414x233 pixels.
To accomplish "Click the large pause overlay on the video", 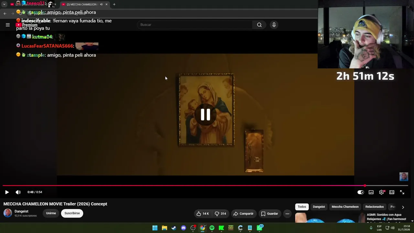I will [205, 115].
